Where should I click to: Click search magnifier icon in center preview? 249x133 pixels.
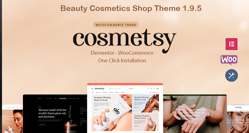[x=110, y=89]
